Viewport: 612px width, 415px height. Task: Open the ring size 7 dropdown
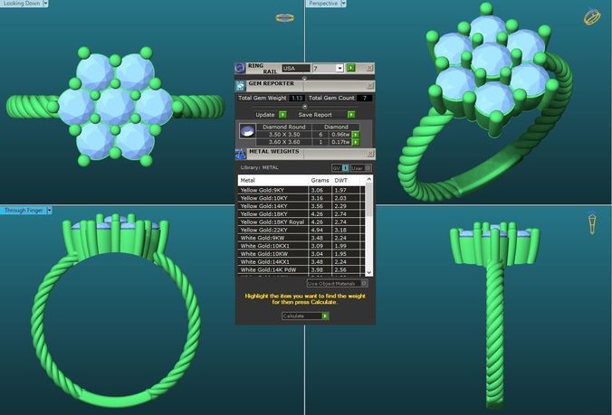pos(339,68)
